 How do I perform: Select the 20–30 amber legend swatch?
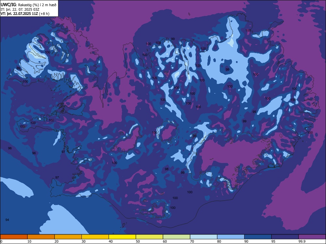tap(68, 237)
